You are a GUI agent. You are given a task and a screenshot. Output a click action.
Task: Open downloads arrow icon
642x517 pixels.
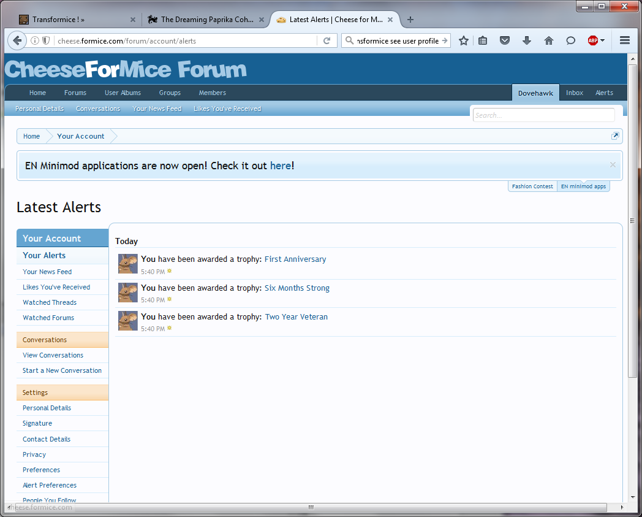point(527,40)
